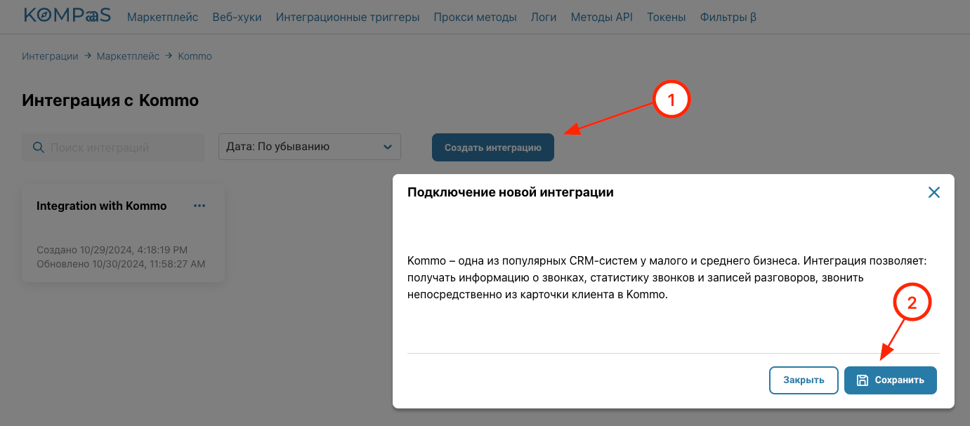Viewport: 970px width, 426px height.
Task: Open the Маркетплейс menu item
Action: [162, 17]
